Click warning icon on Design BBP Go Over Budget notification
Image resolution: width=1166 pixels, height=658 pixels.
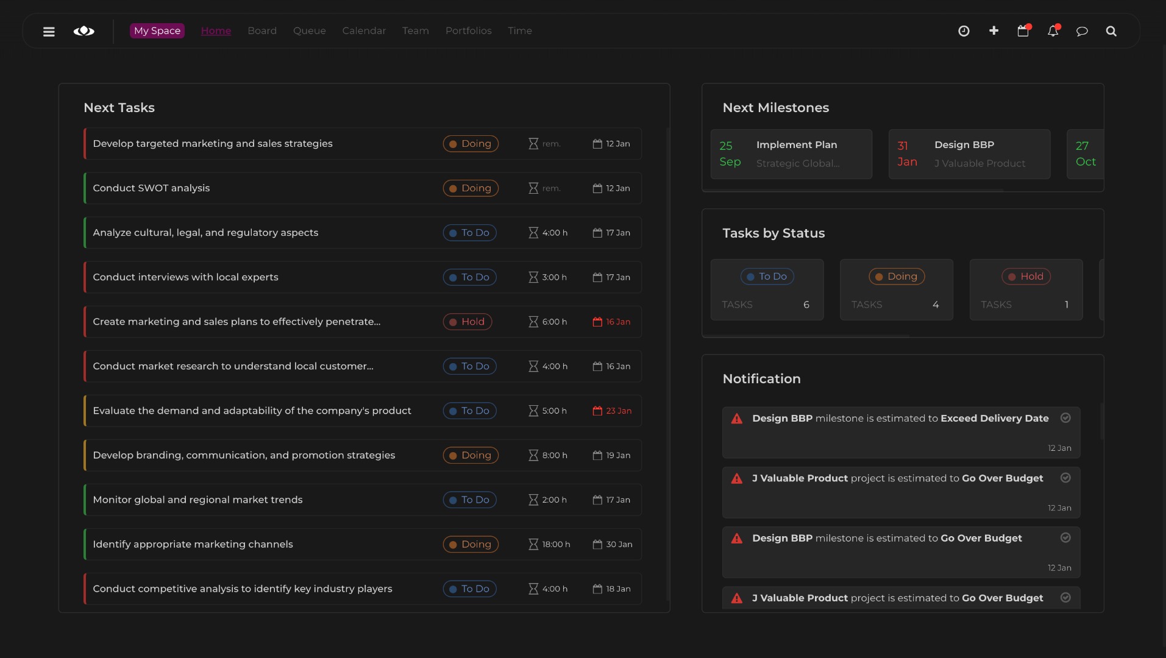737,539
